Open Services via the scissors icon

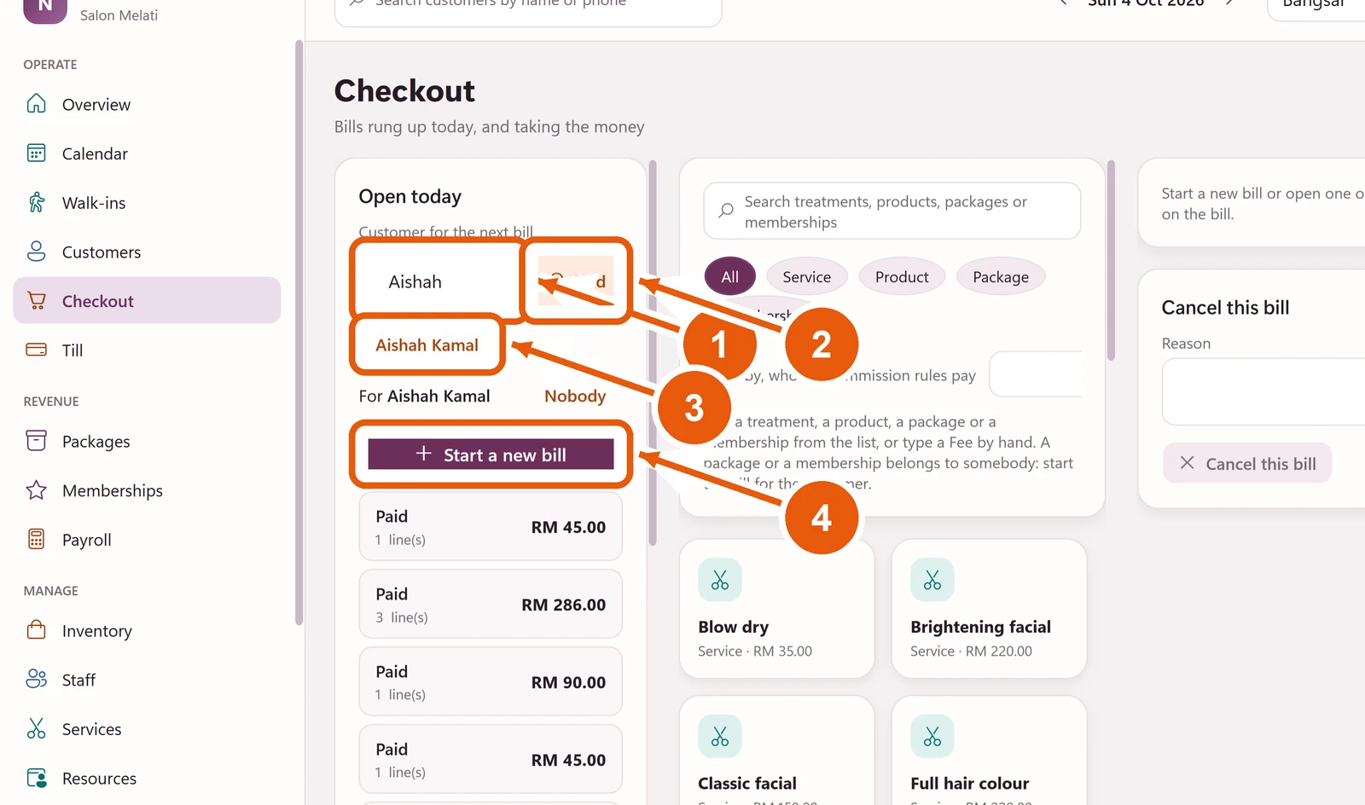coord(36,728)
